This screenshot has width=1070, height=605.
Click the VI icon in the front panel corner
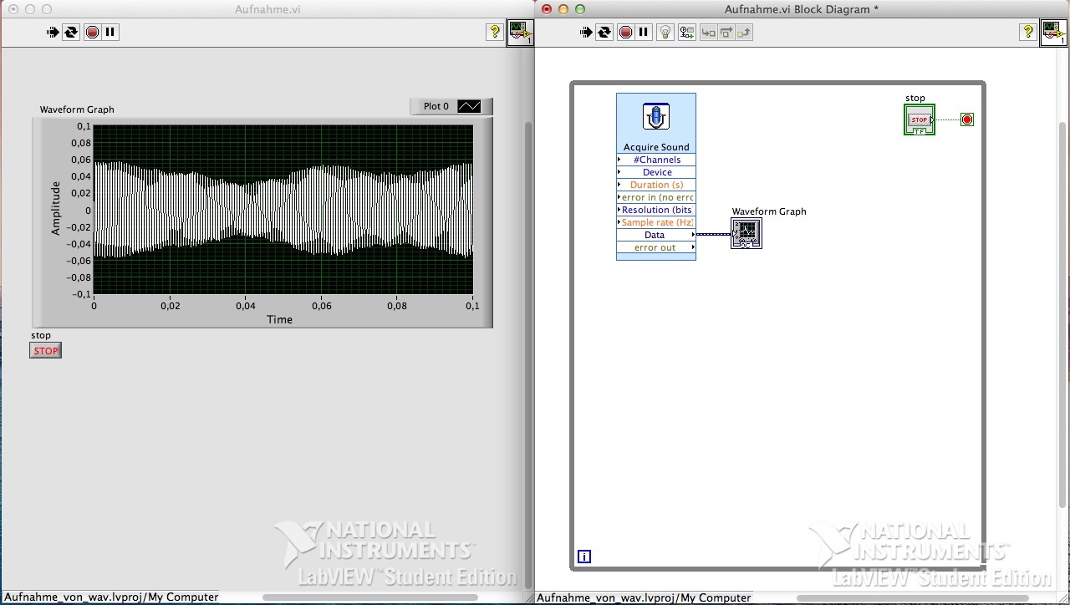tap(521, 33)
